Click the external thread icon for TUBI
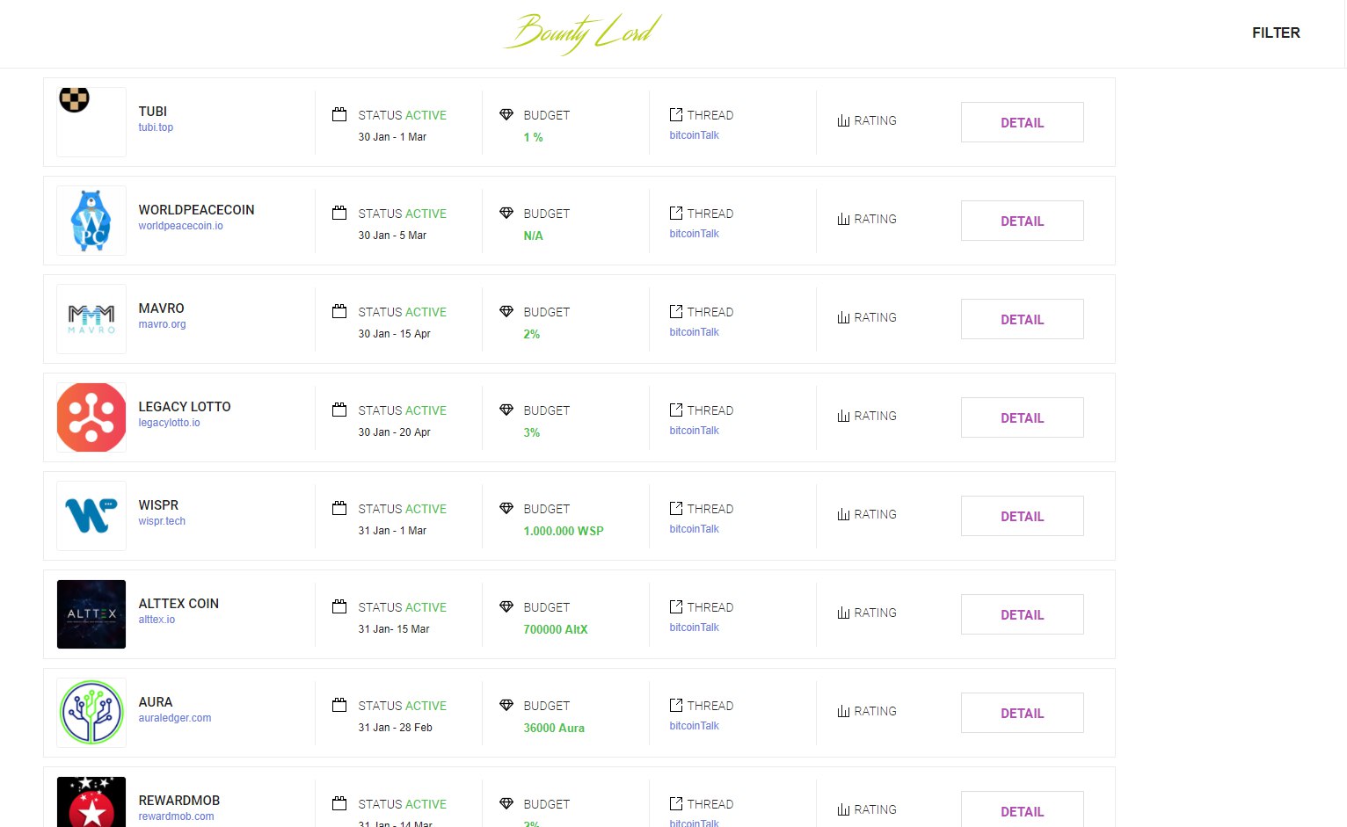Image resolution: width=1347 pixels, height=827 pixels. [676, 114]
